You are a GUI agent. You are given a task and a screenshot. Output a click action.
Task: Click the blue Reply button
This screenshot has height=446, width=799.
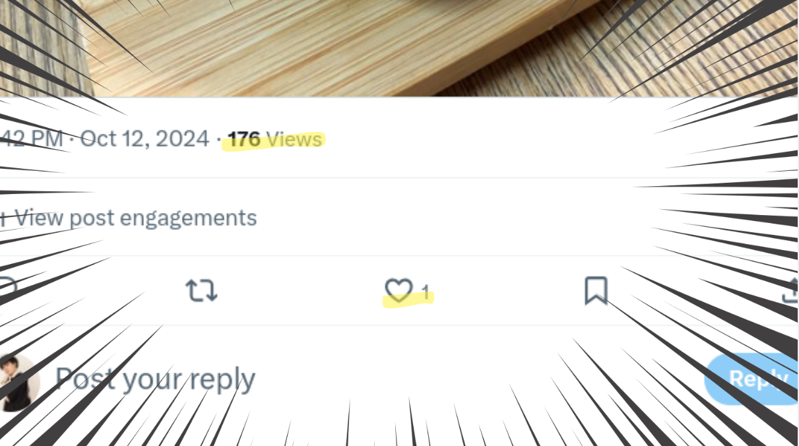pos(751,379)
